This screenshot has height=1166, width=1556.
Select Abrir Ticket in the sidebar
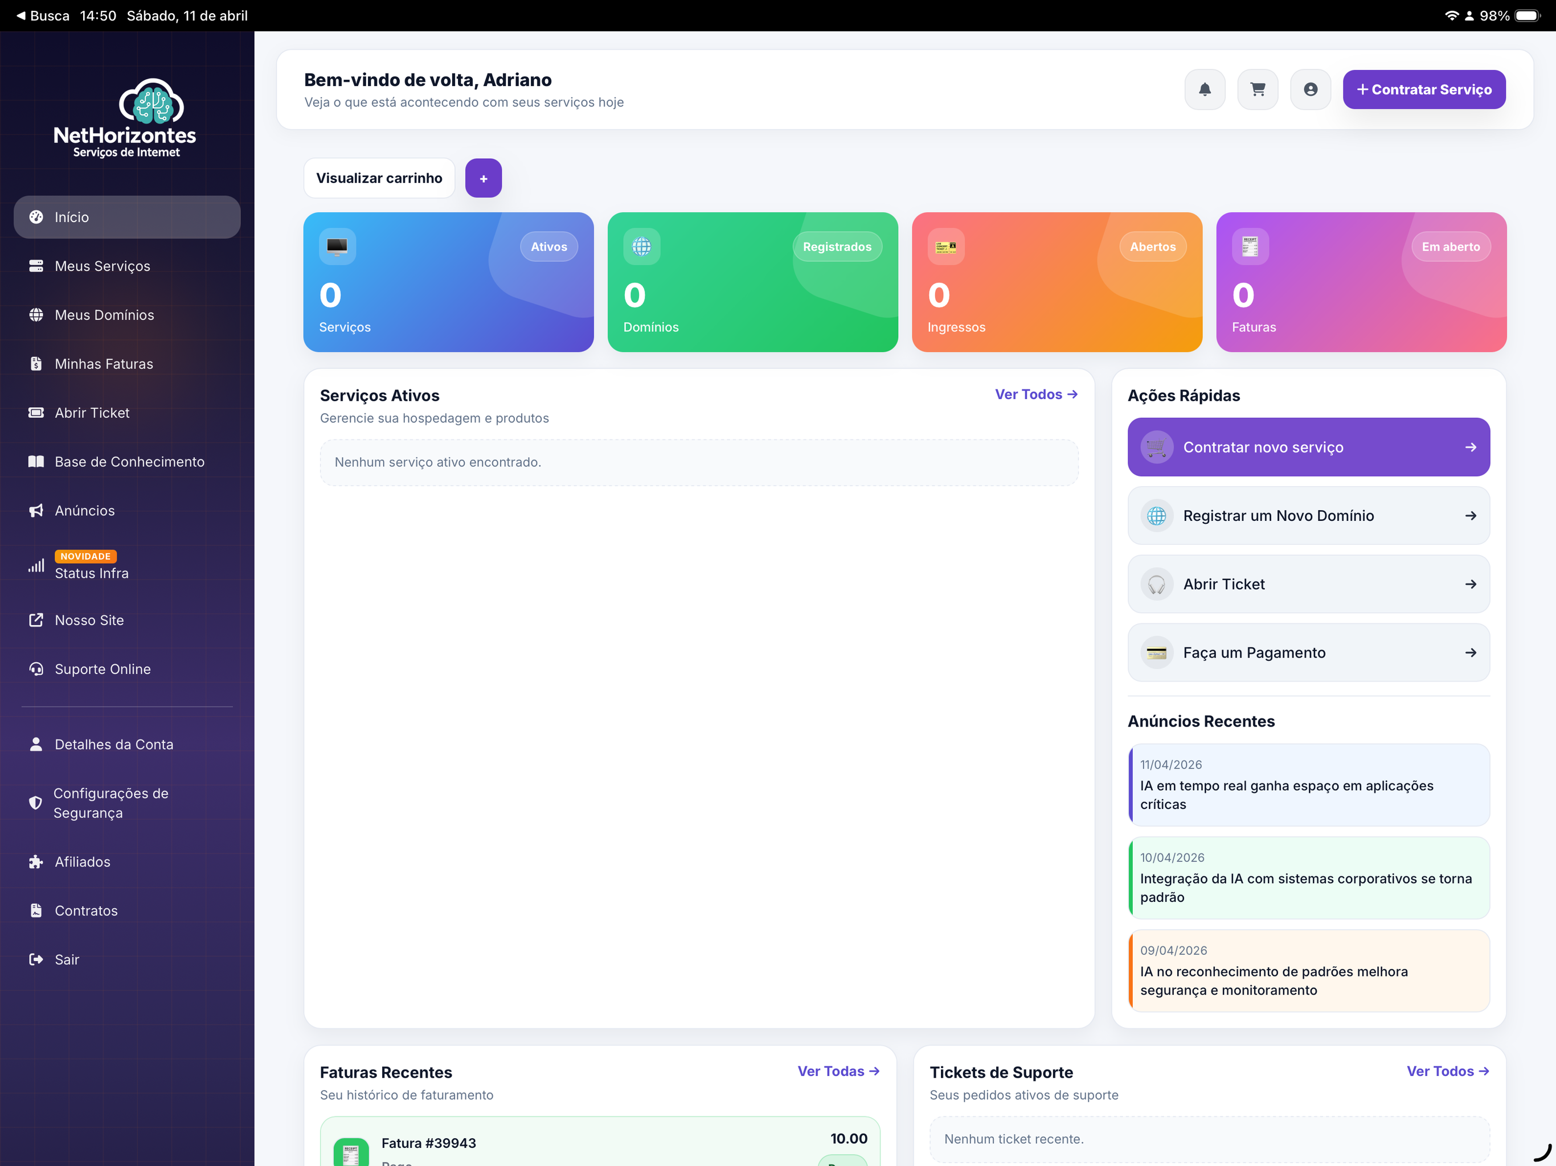[x=126, y=413]
